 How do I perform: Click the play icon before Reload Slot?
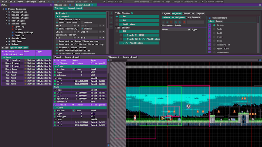[x=104, y=2]
